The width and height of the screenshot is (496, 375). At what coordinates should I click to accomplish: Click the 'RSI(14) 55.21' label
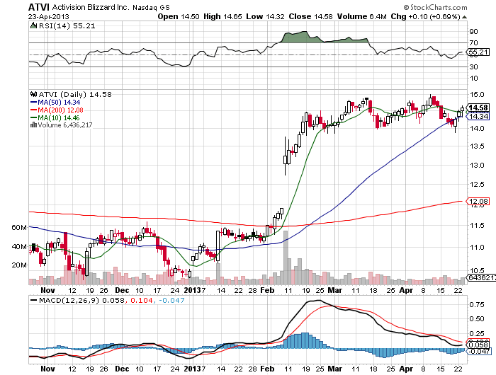click(x=67, y=26)
